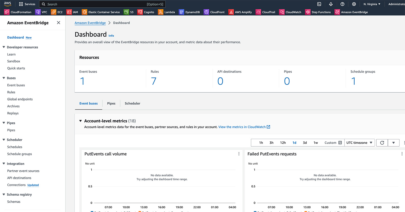Open the Amazon EventBridge shortcut icon

337,12
